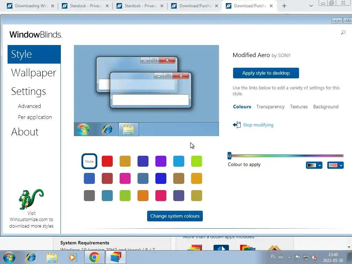The height and width of the screenshot is (264, 352).
Task: Open the Settings section
Action: [x=29, y=91]
